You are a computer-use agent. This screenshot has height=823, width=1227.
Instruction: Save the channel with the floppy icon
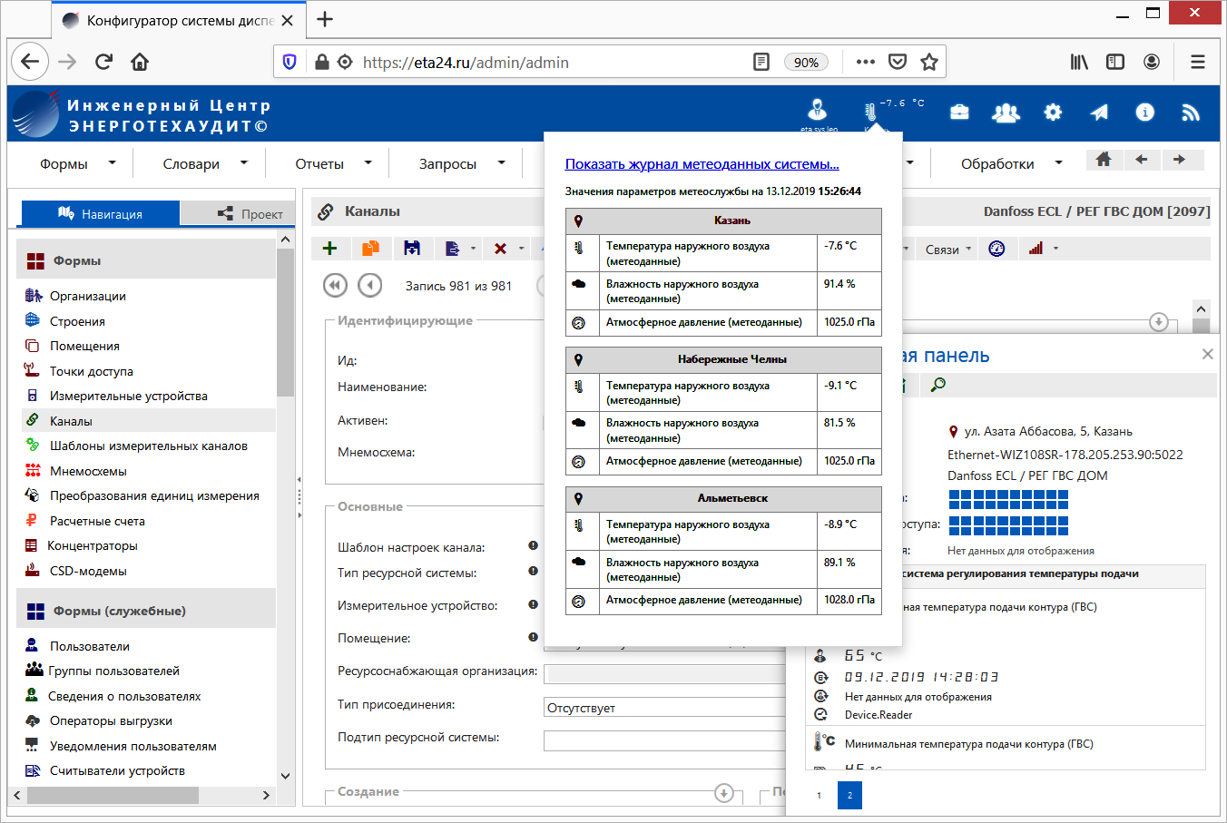(x=412, y=249)
